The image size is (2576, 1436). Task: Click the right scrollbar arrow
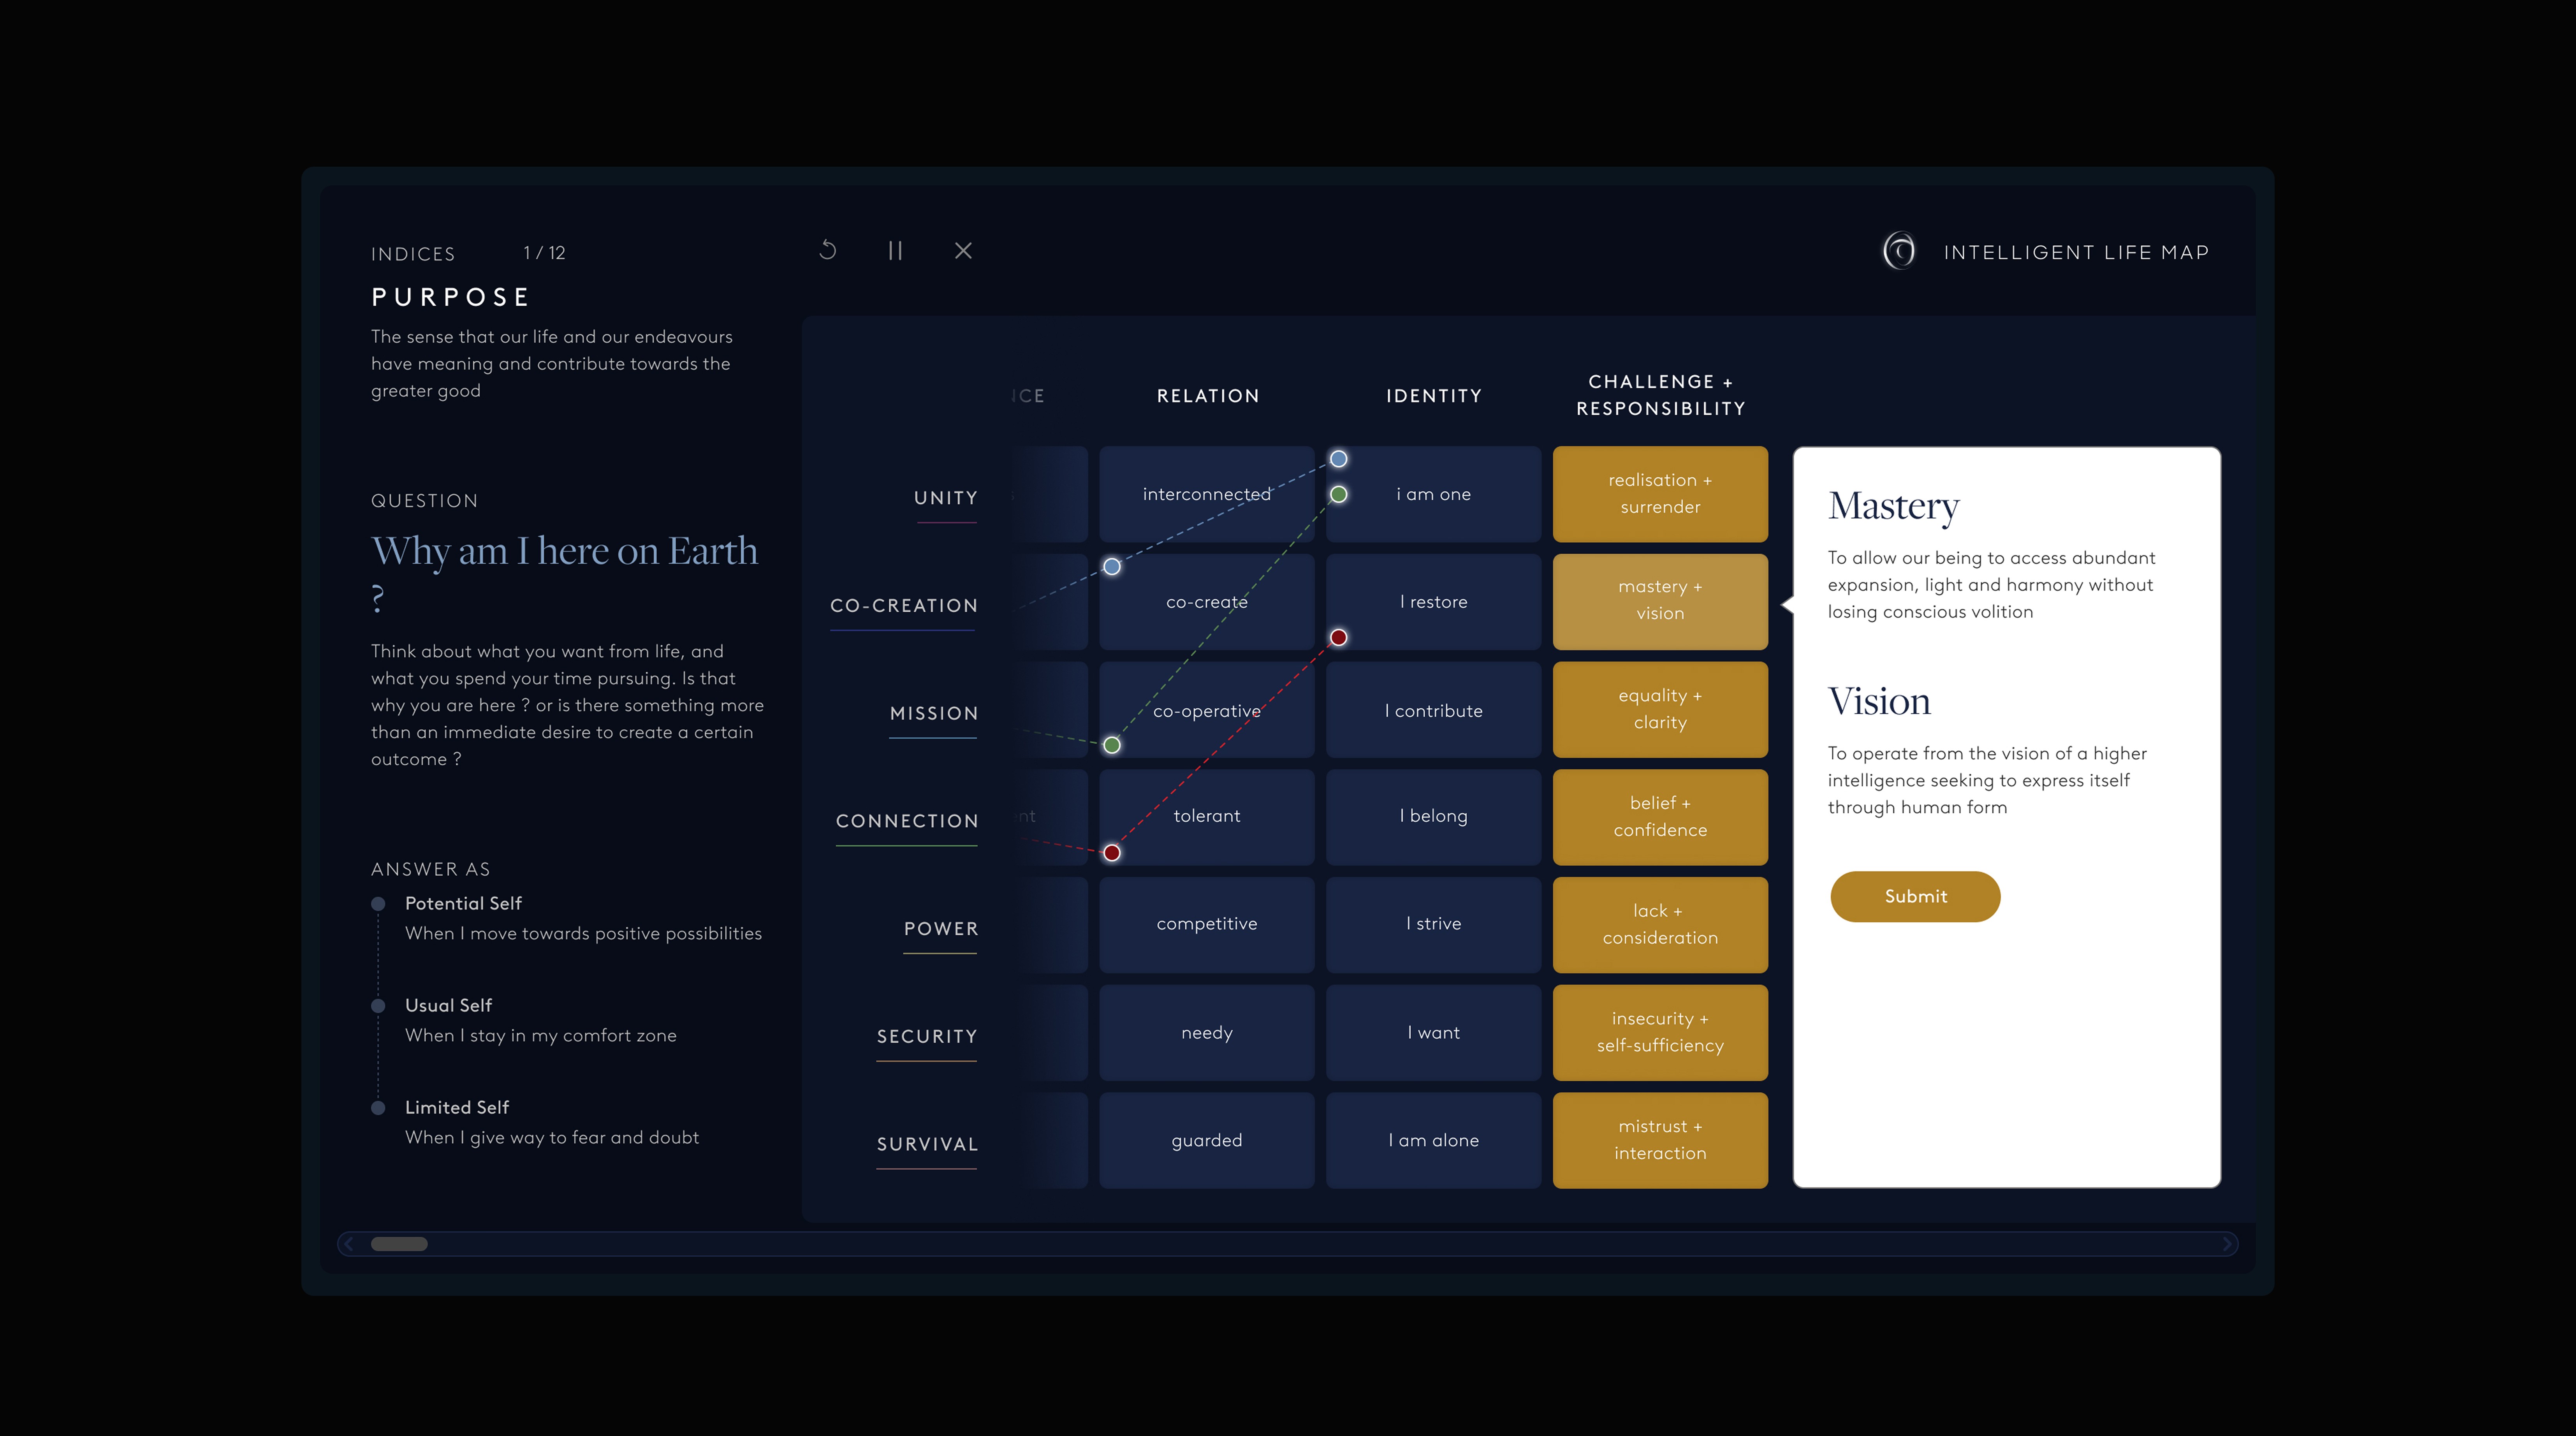2227,1244
